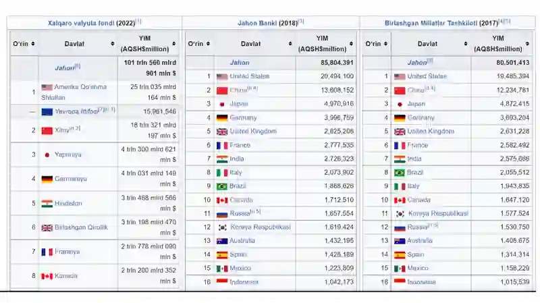Sort UN table by Davlat column

(466, 44)
